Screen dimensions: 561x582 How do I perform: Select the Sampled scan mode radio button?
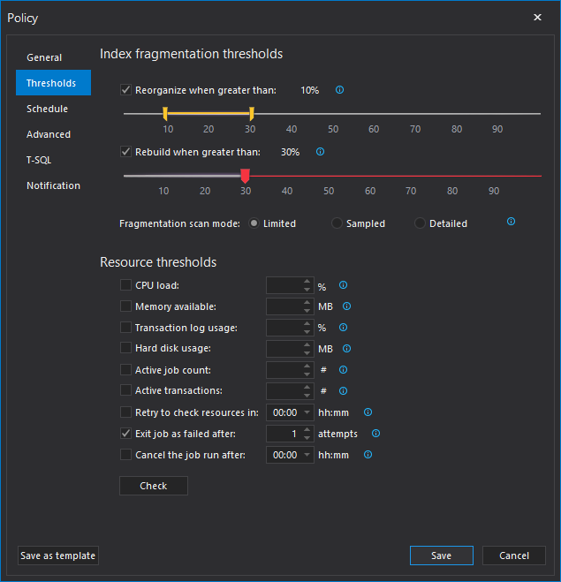pyautogui.click(x=337, y=223)
